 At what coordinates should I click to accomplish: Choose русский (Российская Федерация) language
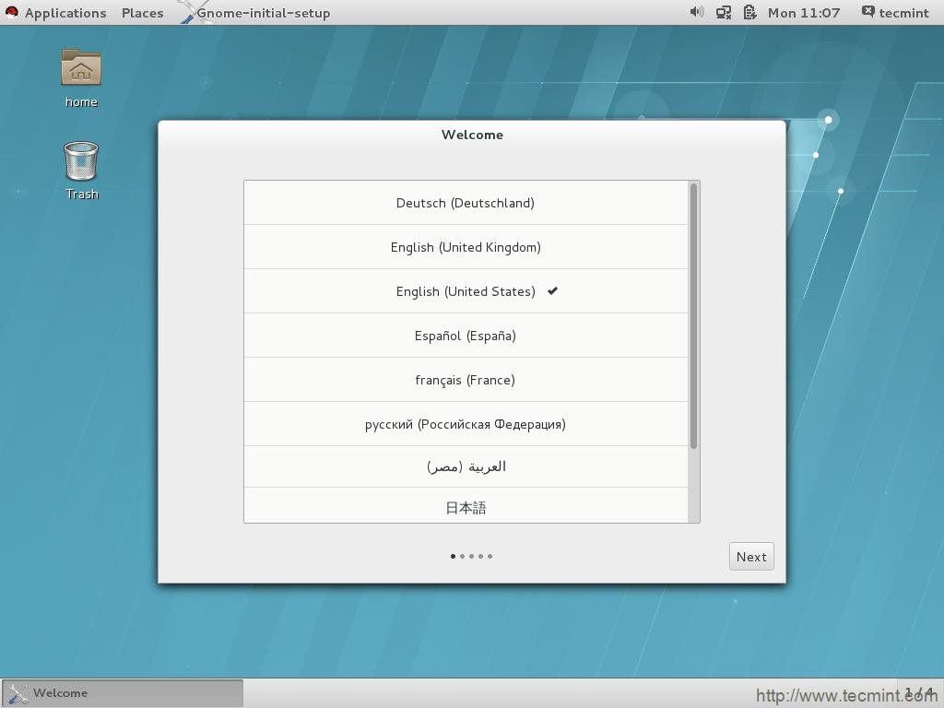click(466, 424)
